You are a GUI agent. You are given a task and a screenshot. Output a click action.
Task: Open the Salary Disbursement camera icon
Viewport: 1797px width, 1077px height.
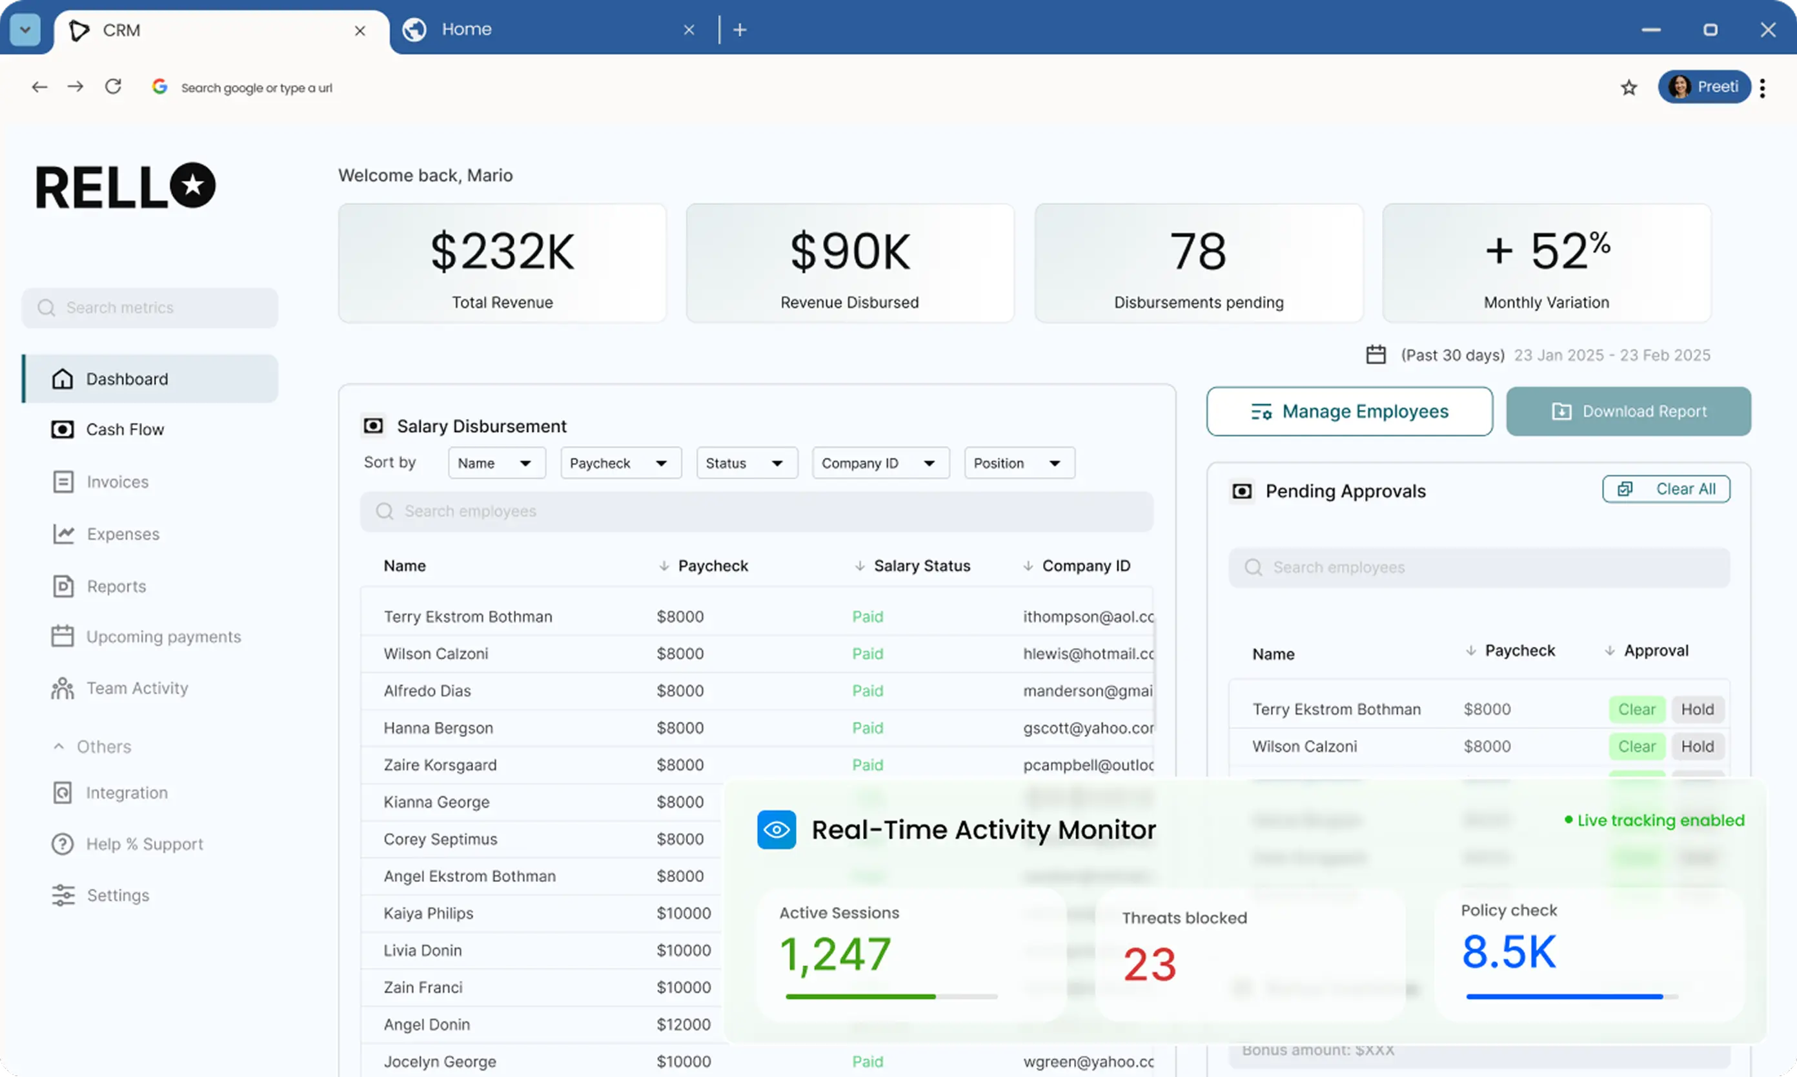click(374, 426)
